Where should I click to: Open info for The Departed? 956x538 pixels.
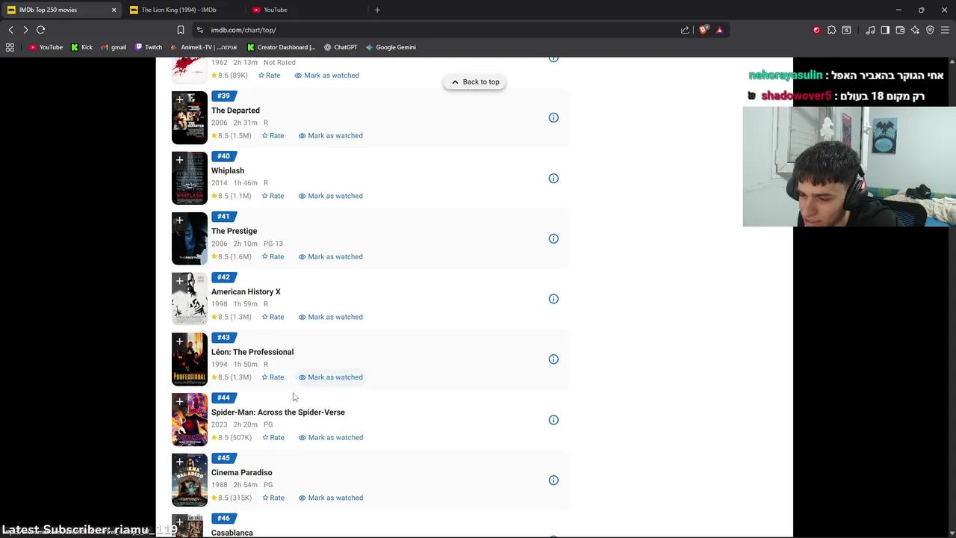[553, 117]
